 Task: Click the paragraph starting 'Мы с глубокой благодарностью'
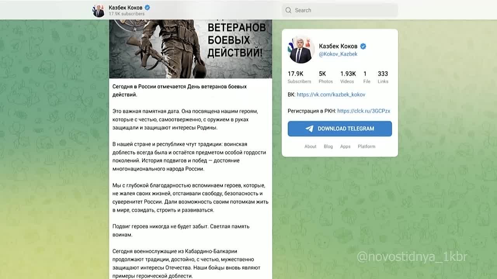[190, 198]
